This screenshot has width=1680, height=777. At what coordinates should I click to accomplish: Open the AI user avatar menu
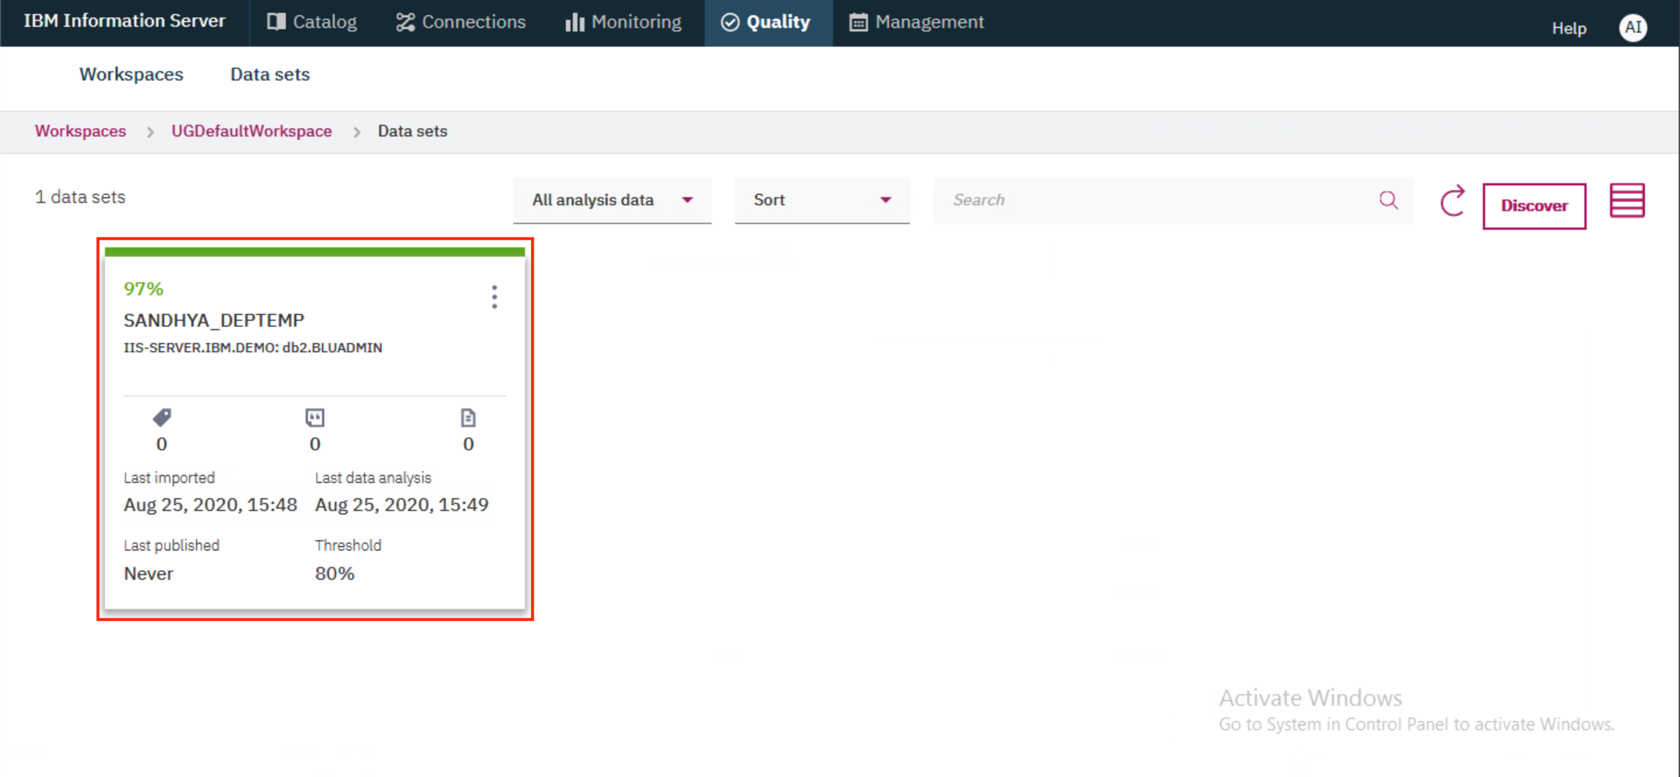1632,27
